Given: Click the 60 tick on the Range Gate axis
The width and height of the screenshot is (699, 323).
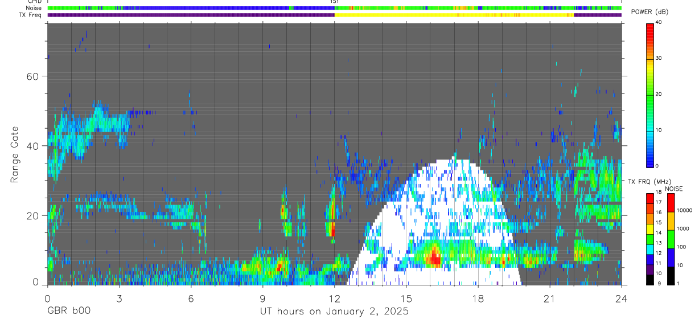Looking at the screenshot, I should (32, 76).
